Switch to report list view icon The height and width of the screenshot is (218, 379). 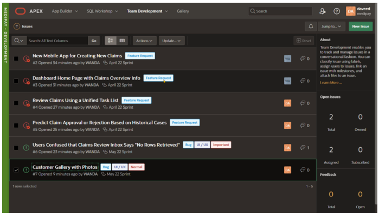(111, 41)
